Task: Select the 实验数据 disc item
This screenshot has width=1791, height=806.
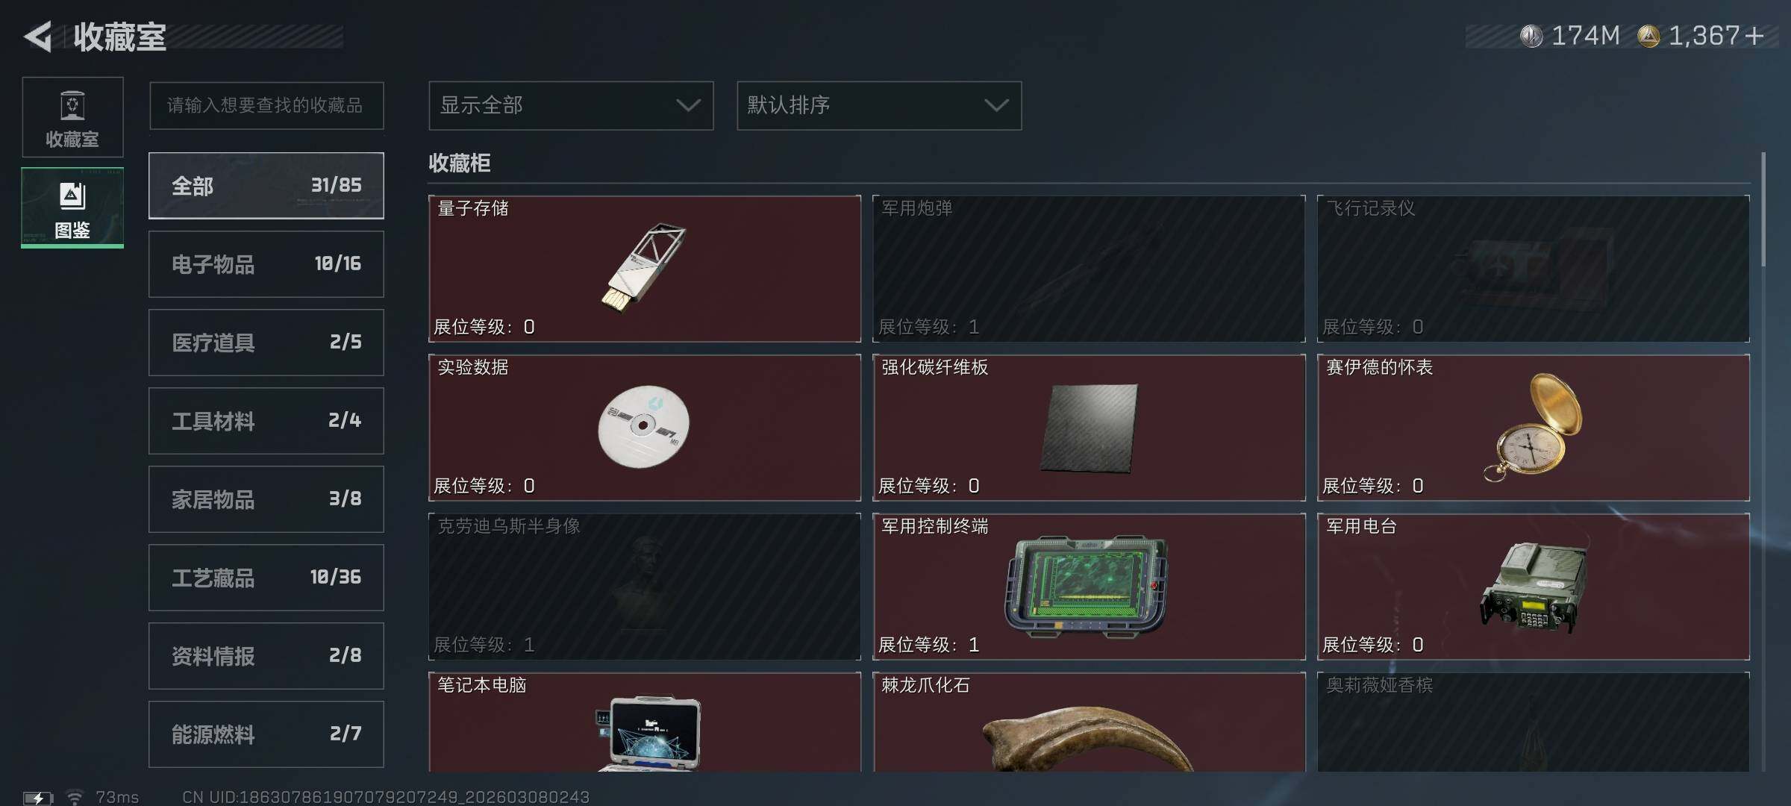Action: pos(645,428)
